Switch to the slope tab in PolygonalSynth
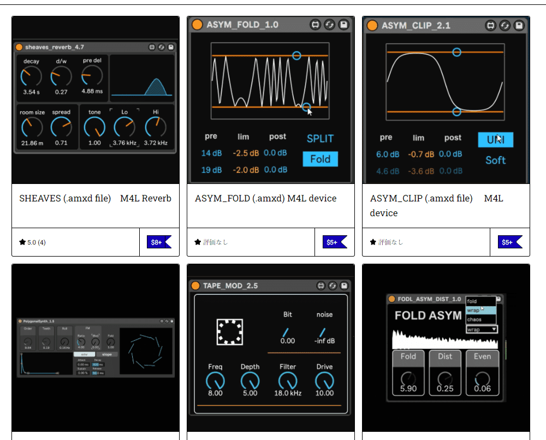The image size is (546, 440). (x=108, y=354)
